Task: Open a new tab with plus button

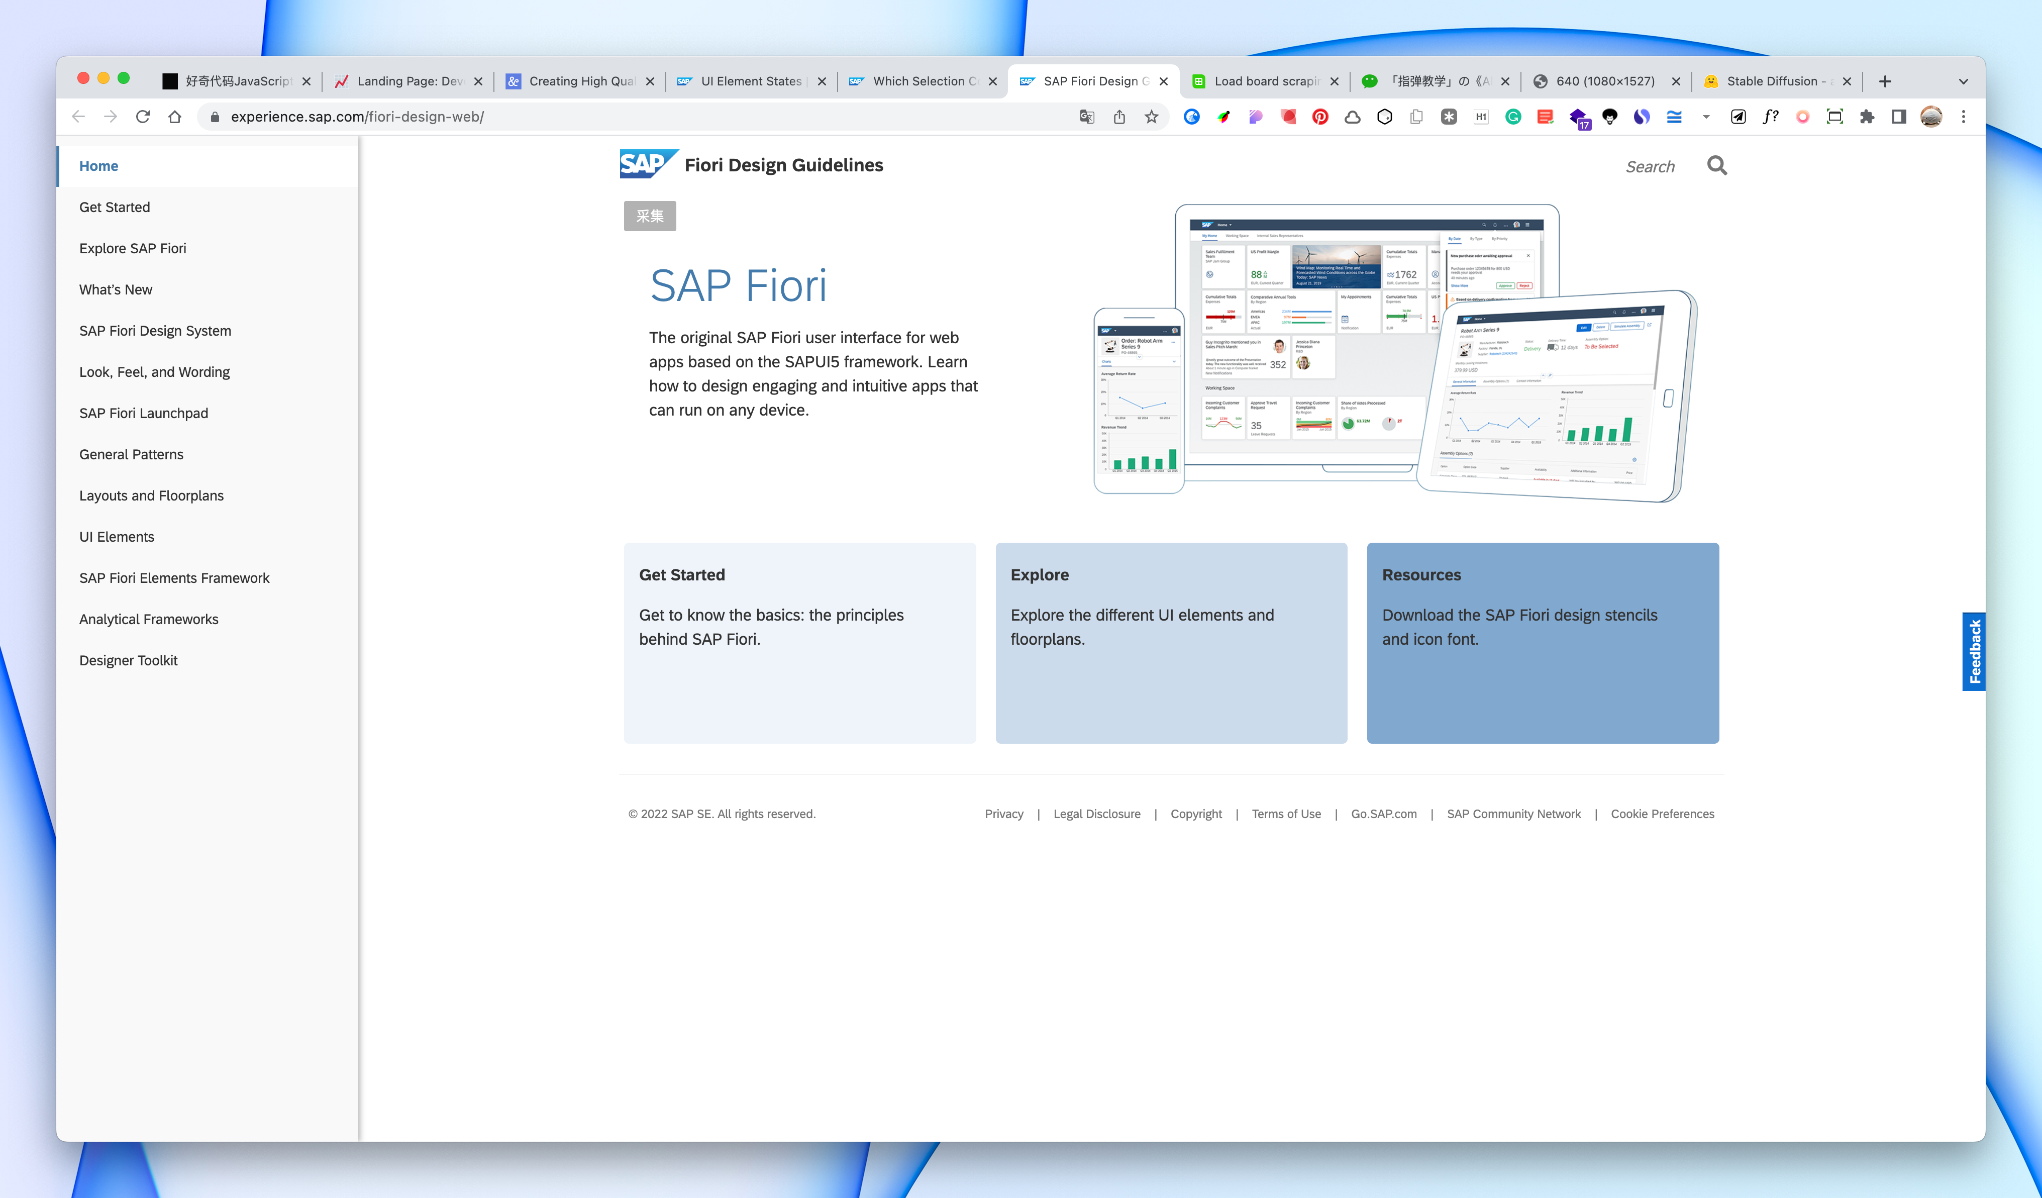Action: (x=1885, y=81)
